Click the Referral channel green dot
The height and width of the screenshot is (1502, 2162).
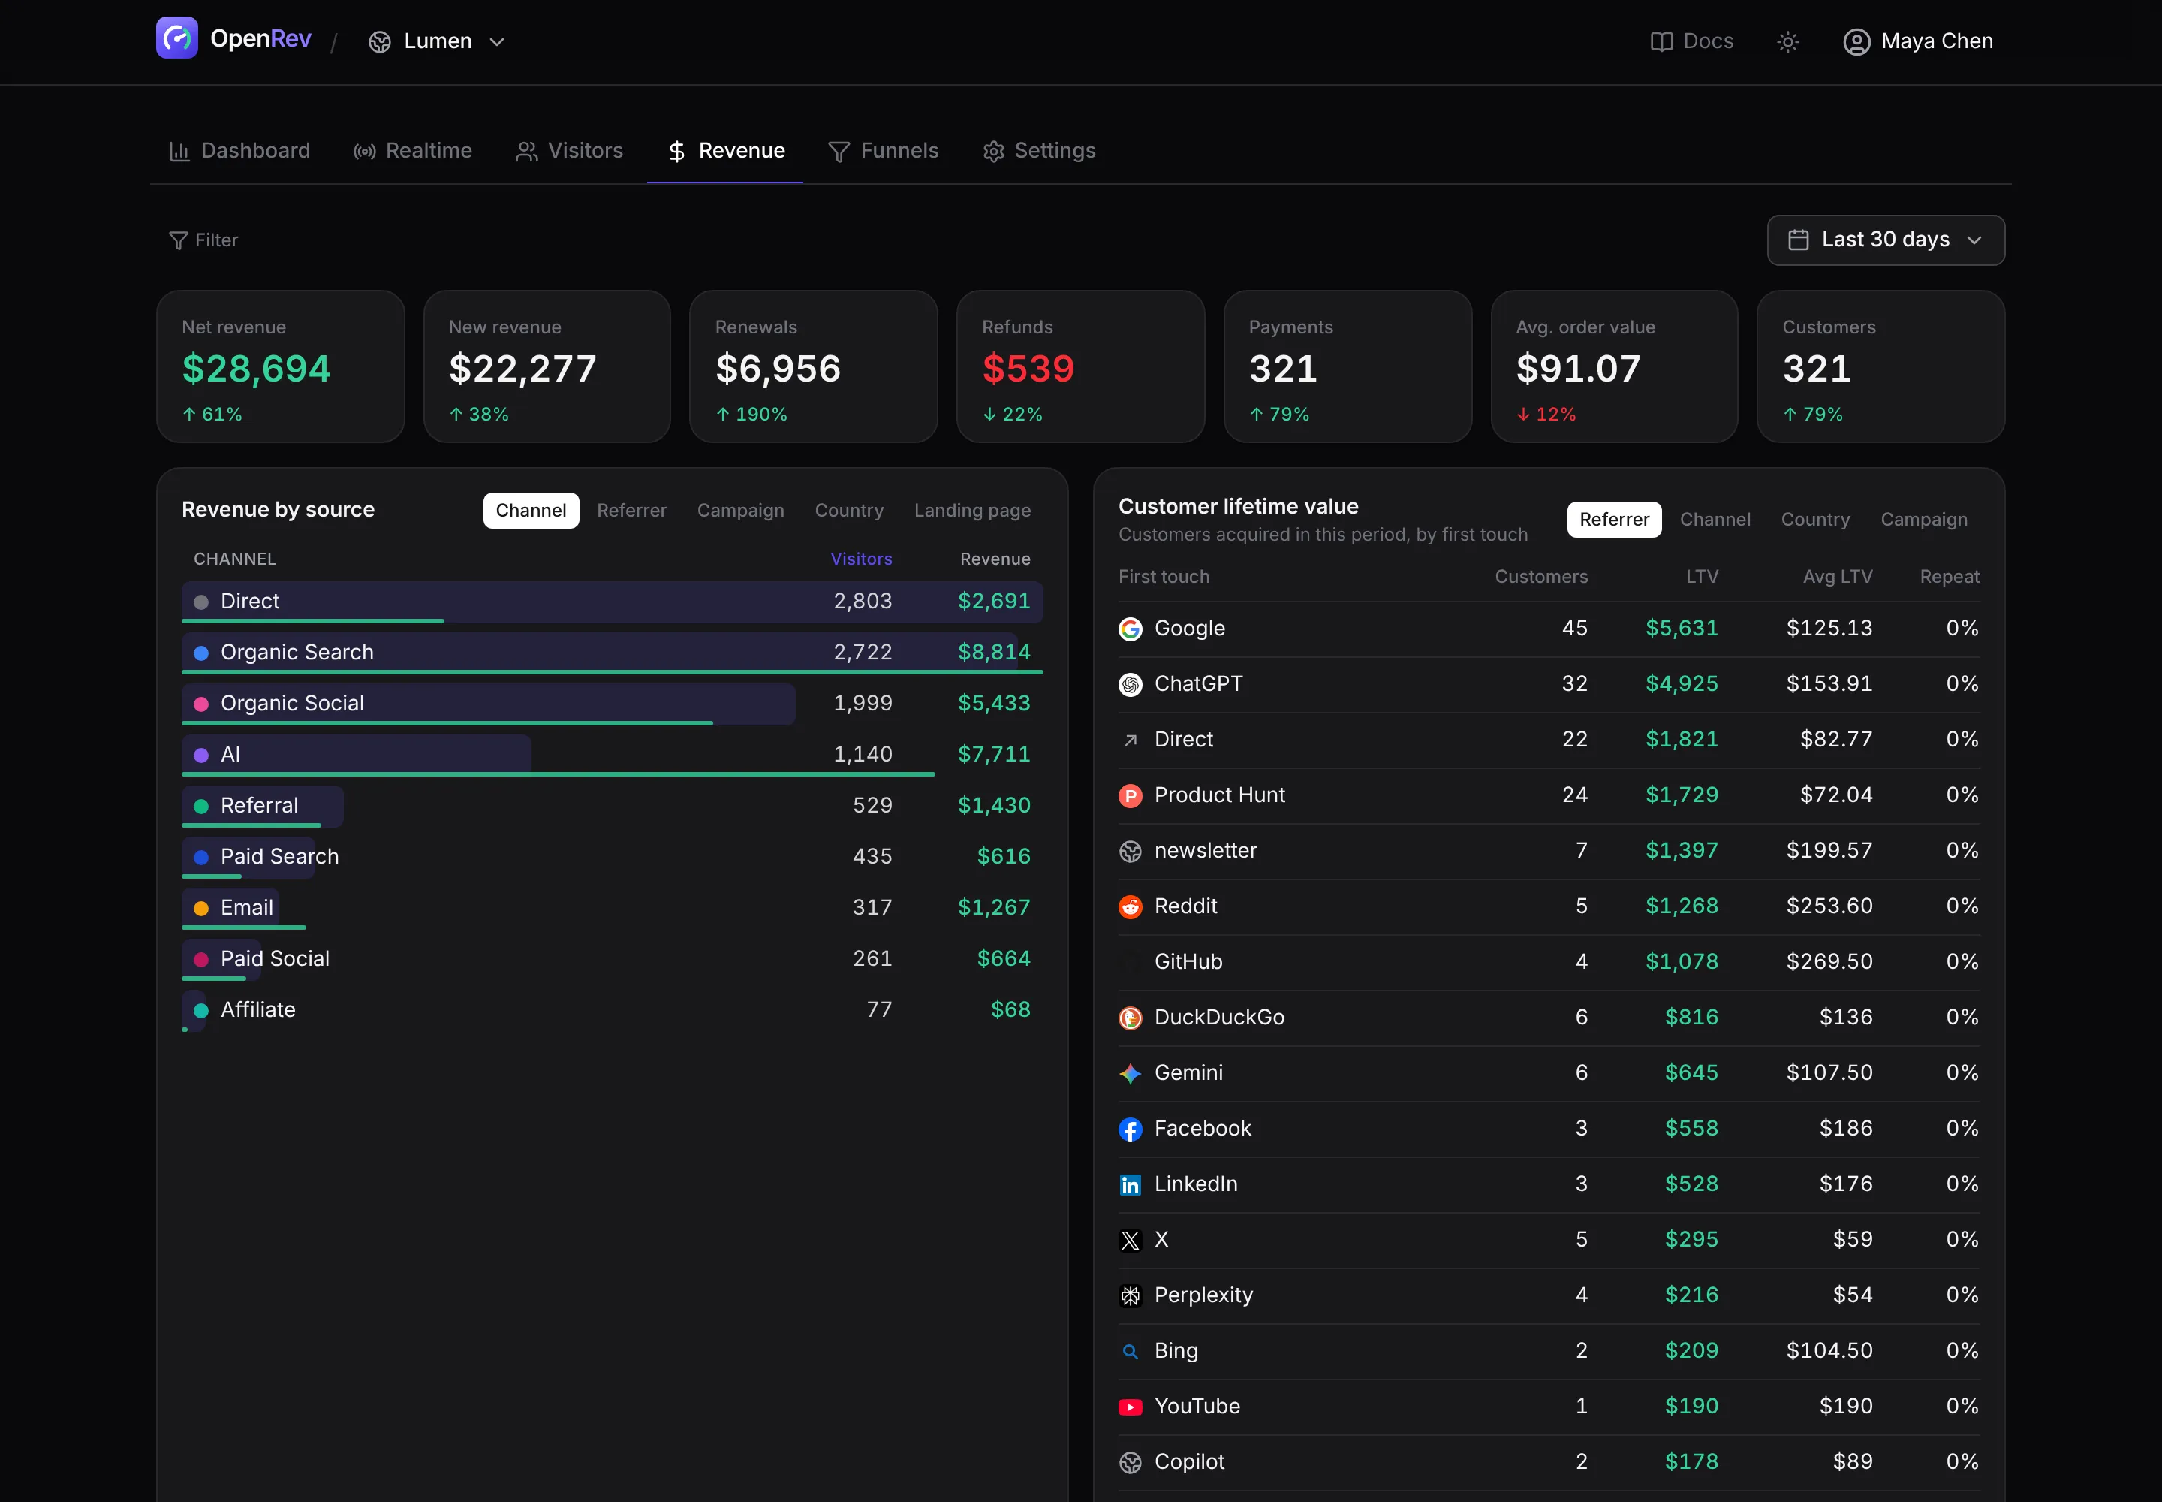coord(201,807)
